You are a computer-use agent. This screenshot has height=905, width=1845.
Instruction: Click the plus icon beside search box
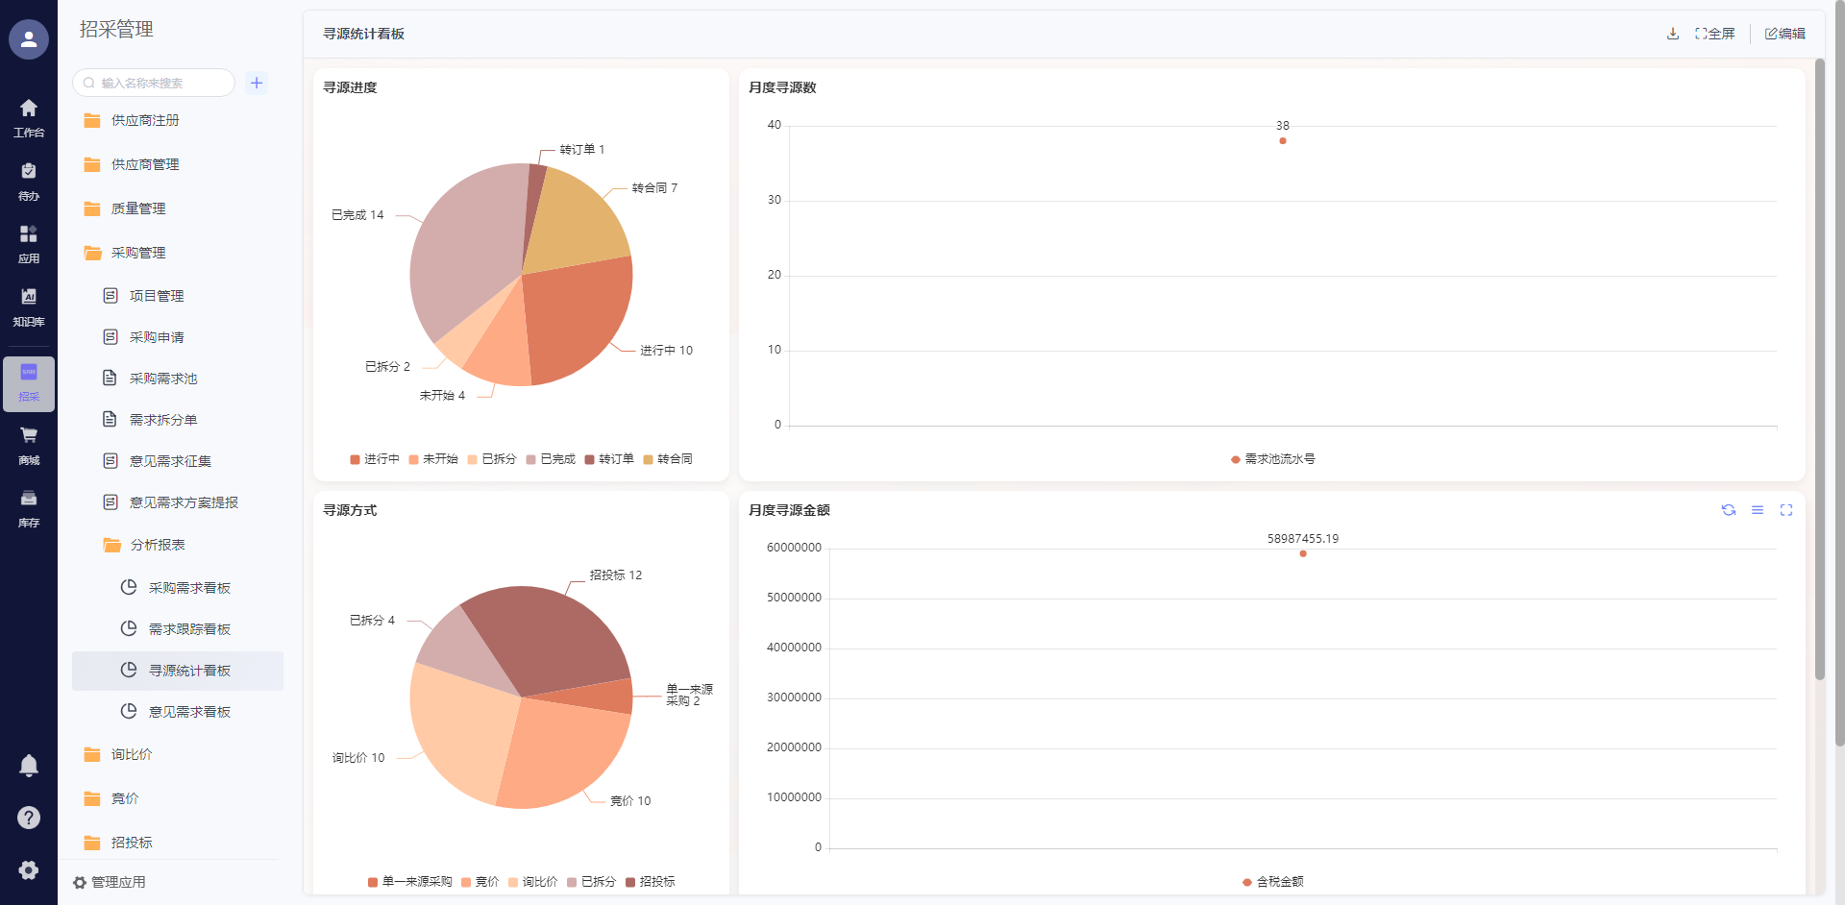click(257, 83)
